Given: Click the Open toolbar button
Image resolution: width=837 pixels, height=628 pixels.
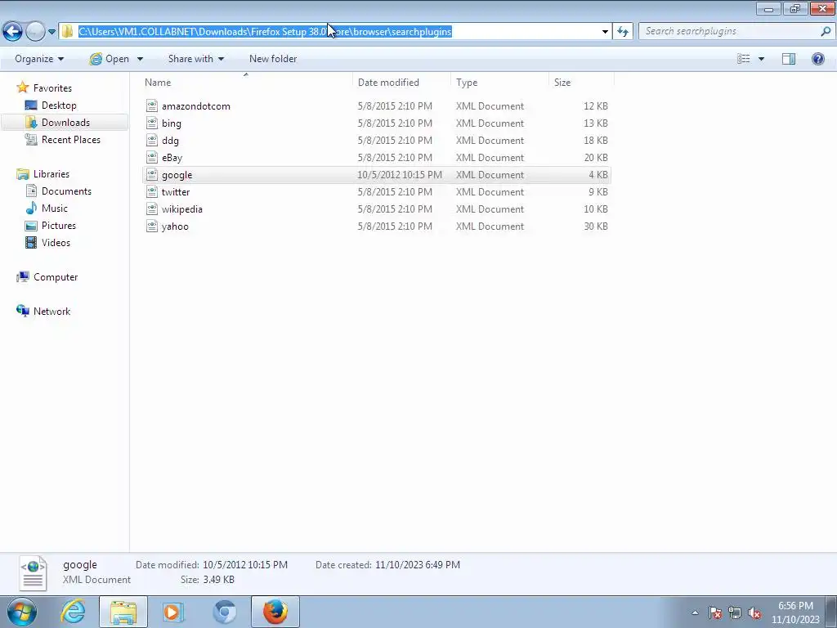Looking at the screenshot, I should click(x=110, y=59).
